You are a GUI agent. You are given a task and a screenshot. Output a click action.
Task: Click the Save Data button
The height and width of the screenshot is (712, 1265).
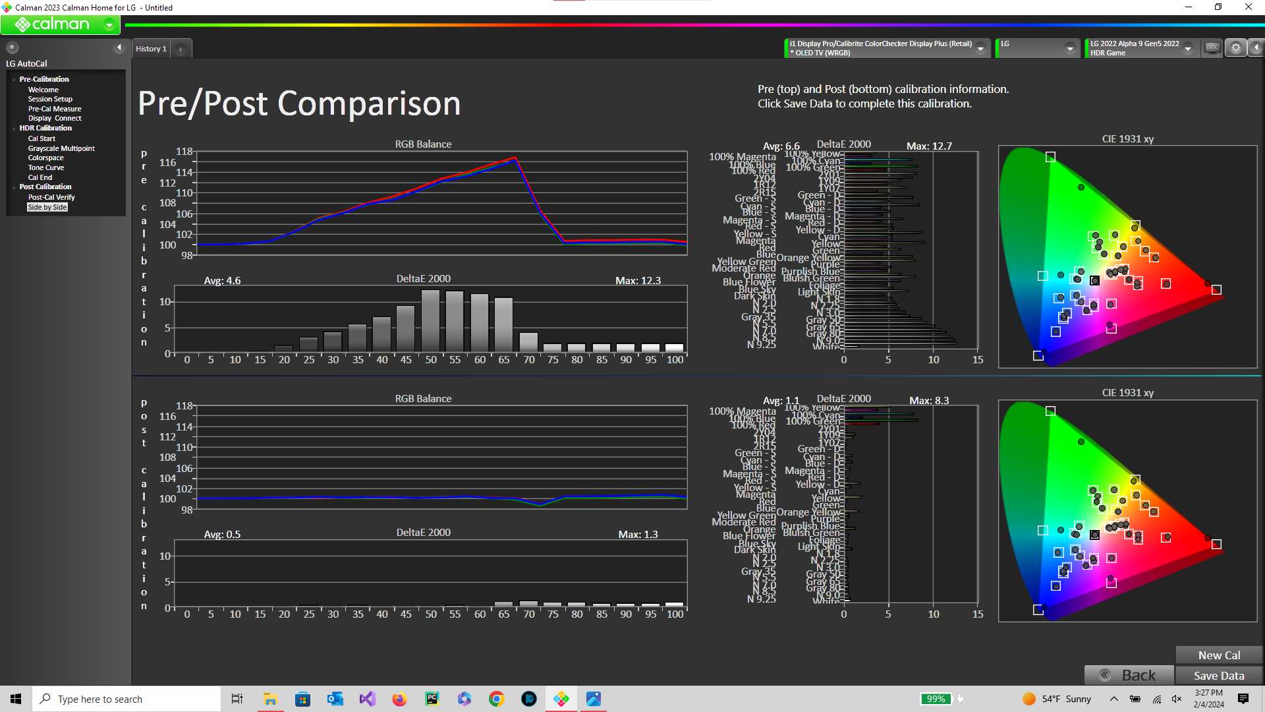point(1218,676)
